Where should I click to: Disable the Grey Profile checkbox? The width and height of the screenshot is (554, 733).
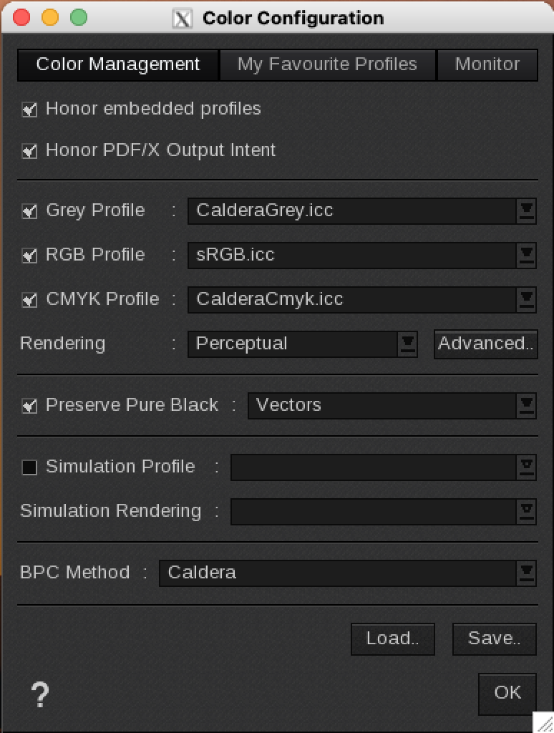pos(29,211)
